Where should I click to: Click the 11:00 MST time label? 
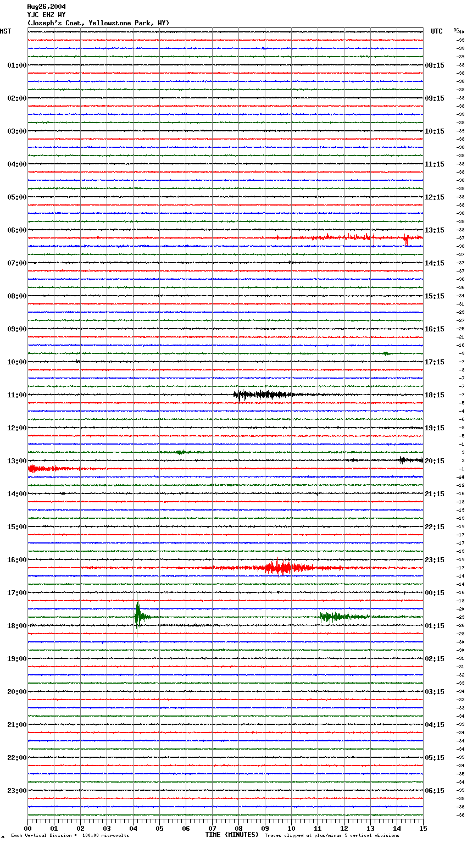pyautogui.click(x=16, y=395)
